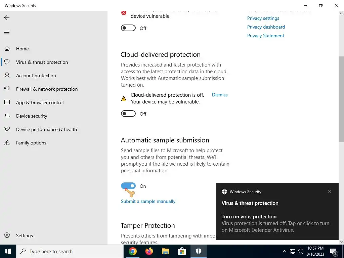Screen dimensions: 344x258
Task: Open volume control tray icon
Action: (x=301, y=251)
